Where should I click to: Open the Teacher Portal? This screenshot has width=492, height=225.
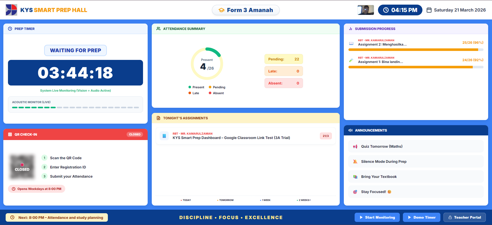[465, 217]
